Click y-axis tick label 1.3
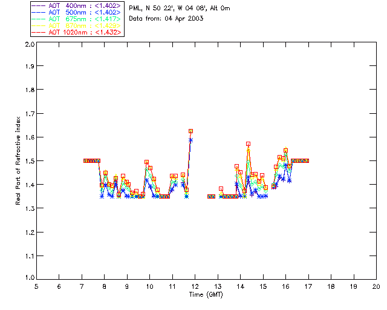 (30, 209)
